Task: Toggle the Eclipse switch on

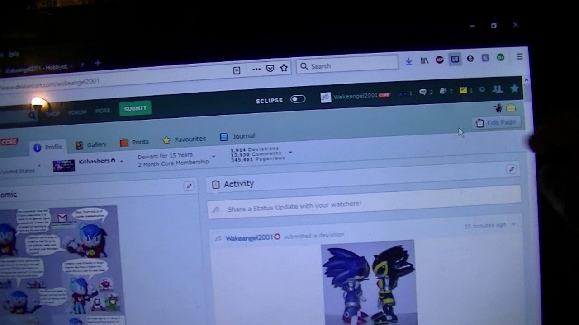Action: (298, 99)
